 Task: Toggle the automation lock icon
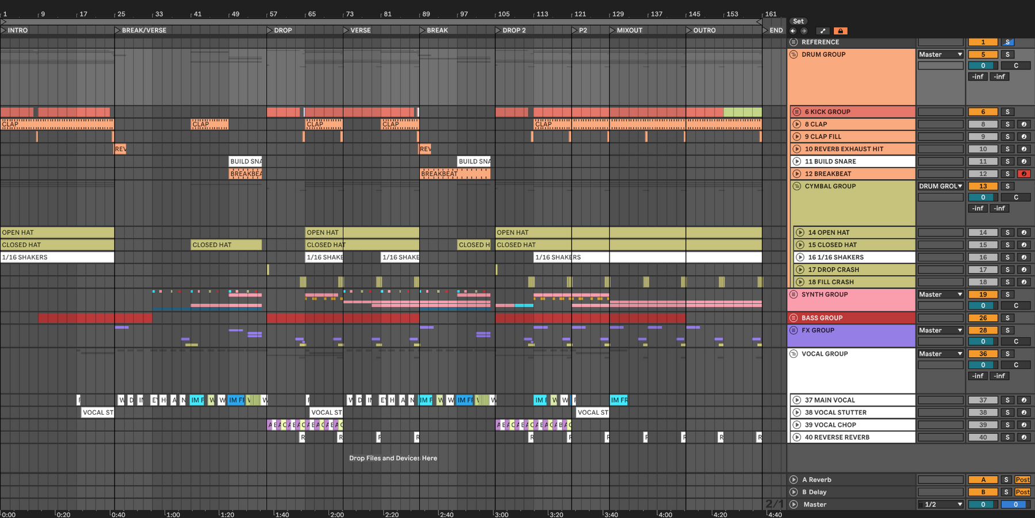click(x=840, y=31)
